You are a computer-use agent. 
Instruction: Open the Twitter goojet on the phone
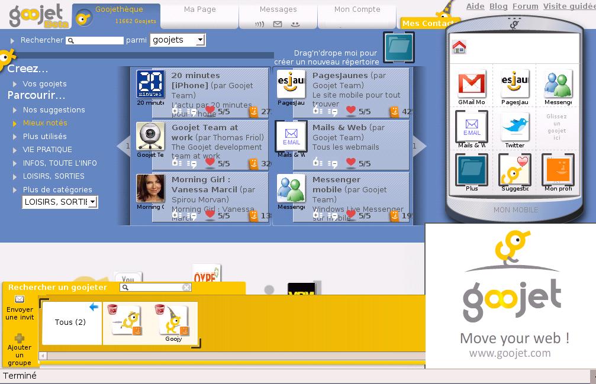point(514,127)
